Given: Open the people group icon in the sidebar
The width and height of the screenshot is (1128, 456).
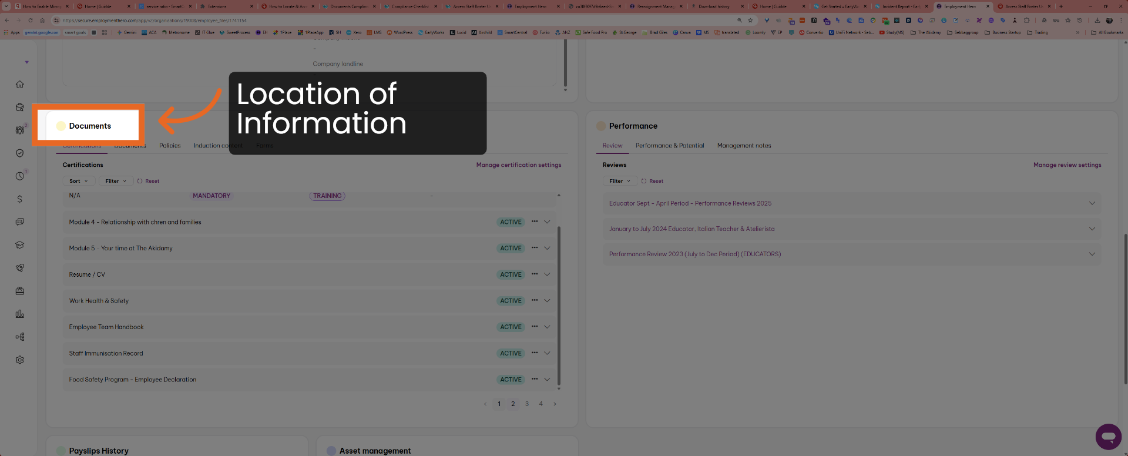Looking at the screenshot, I should (19, 130).
